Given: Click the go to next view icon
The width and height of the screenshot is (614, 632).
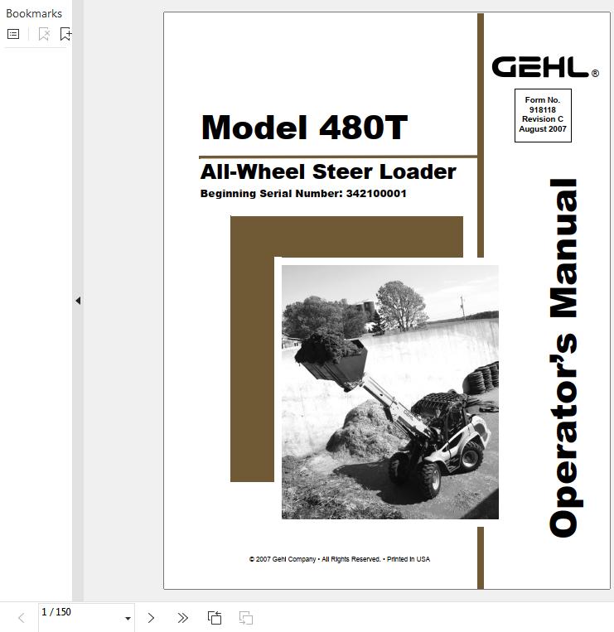Looking at the screenshot, I should click(x=246, y=618).
